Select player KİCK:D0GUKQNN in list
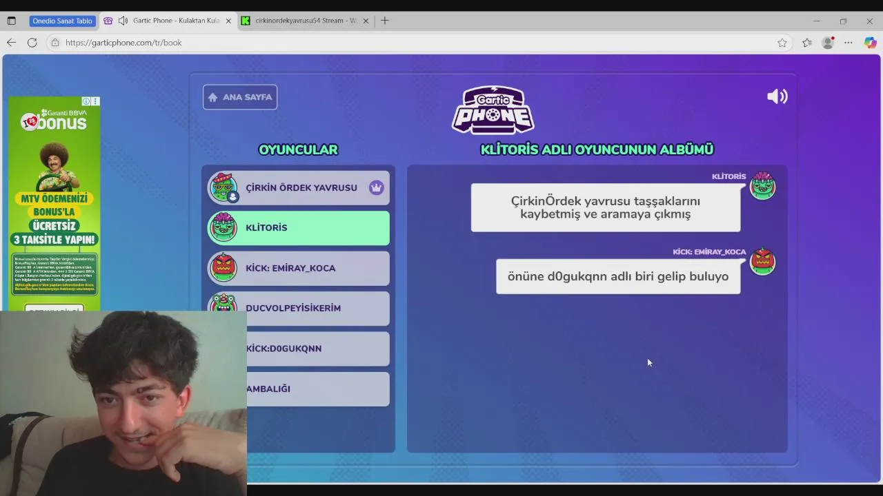883x496 pixels. tap(318, 349)
